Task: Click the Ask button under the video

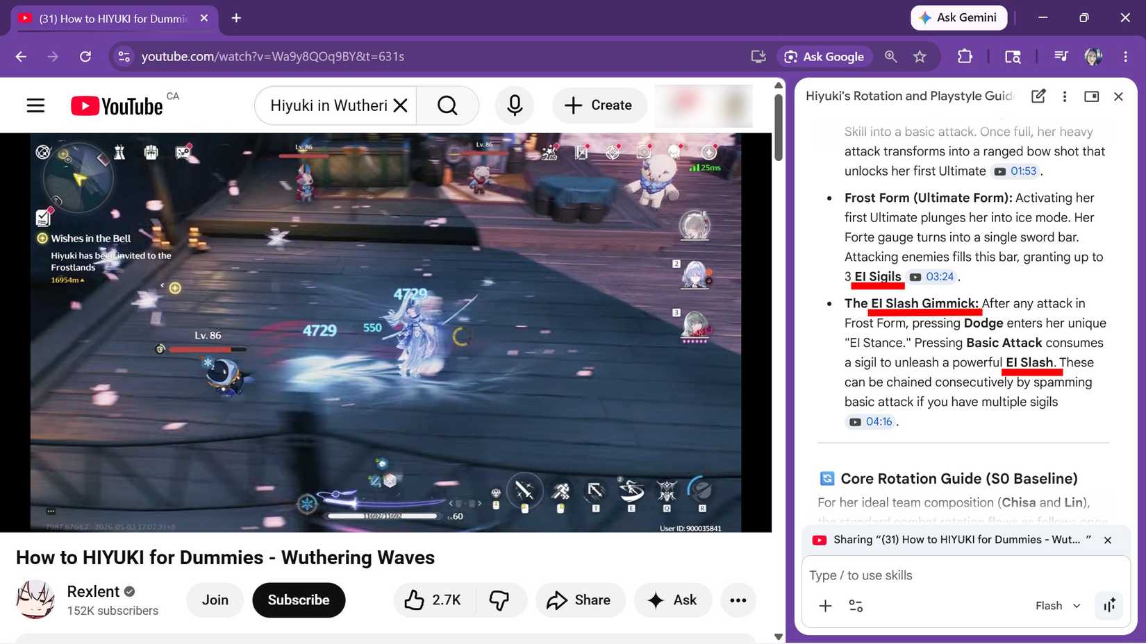Action: pyautogui.click(x=672, y=600)
